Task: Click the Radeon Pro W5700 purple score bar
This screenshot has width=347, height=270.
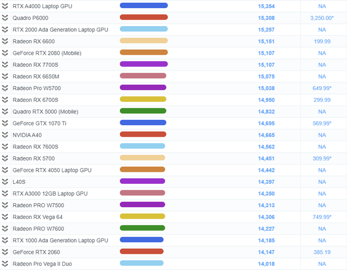Action: [x=143, y=88]
